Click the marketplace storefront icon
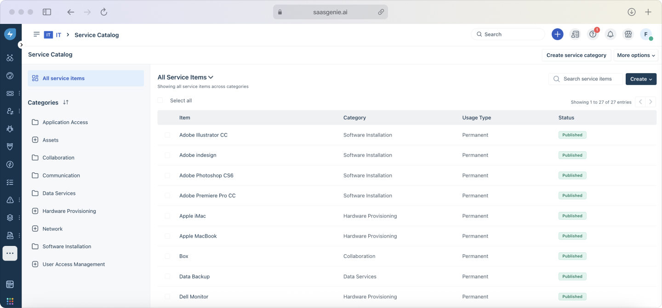 coord(628,34)
